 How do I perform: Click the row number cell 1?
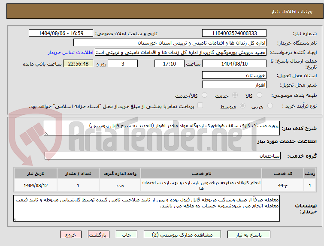pos(310,186)
